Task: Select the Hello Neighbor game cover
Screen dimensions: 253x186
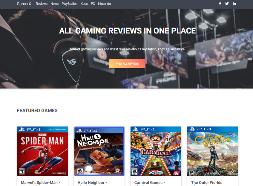Action: [99, 151]
